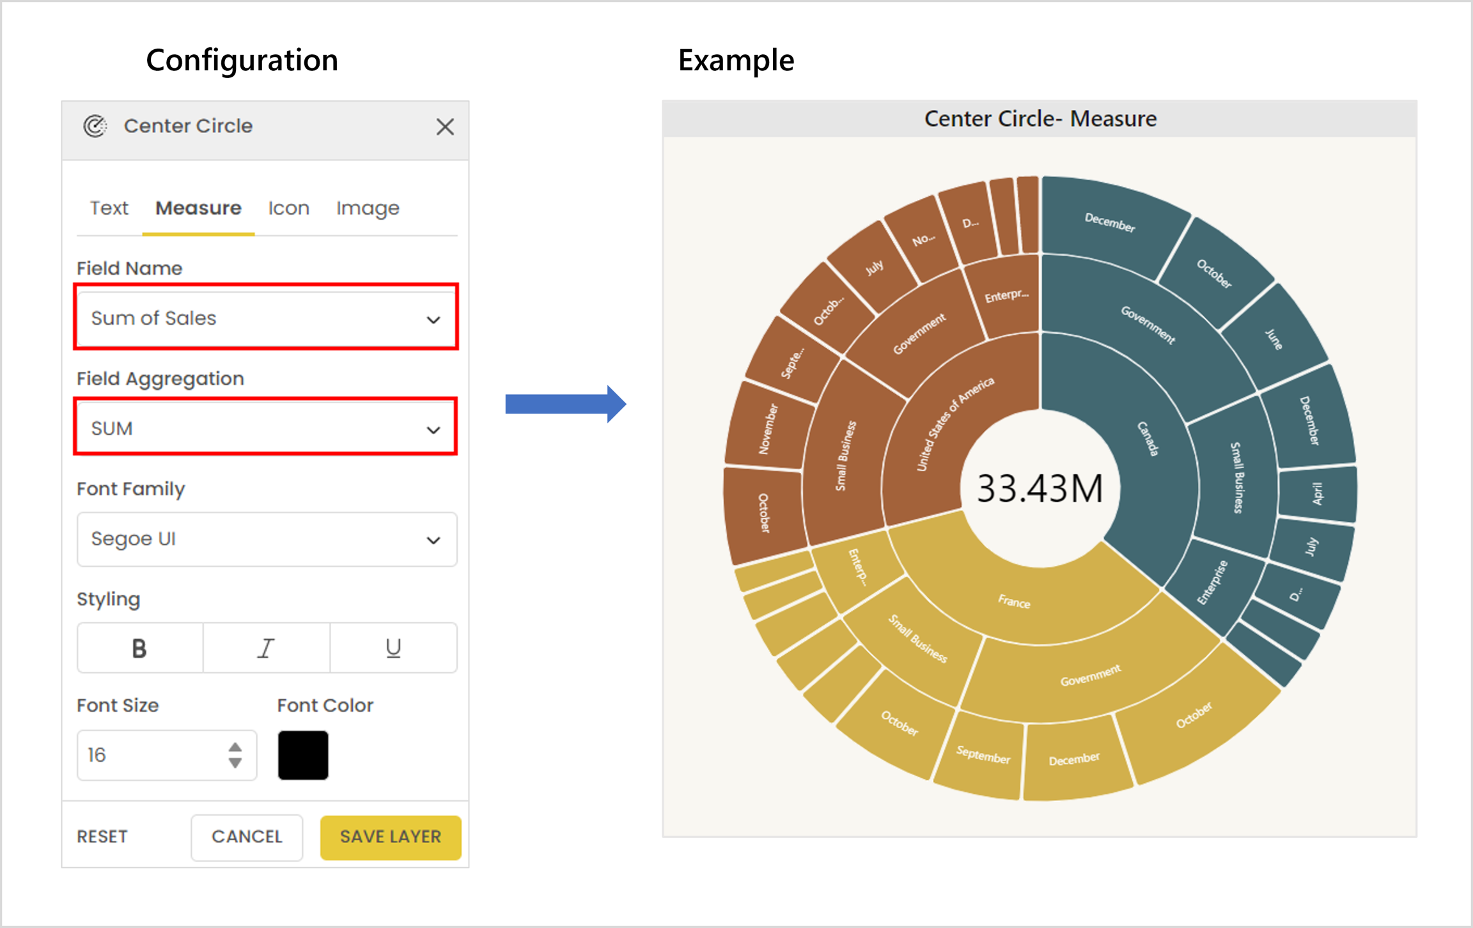Close the Center Circle panel
This screenshot has height=928, width=1473.
pyautogui.click(x=445, y=127)
